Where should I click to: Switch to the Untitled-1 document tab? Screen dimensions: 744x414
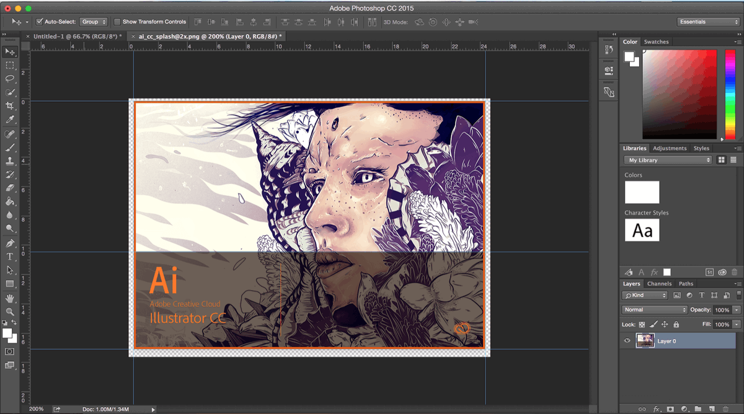[77, 37]
